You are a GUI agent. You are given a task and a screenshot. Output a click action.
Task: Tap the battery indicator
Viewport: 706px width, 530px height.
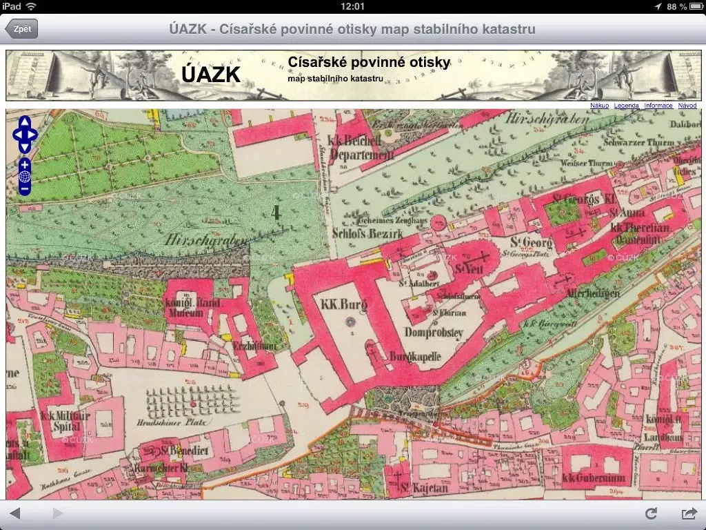(x=696, y=6)
